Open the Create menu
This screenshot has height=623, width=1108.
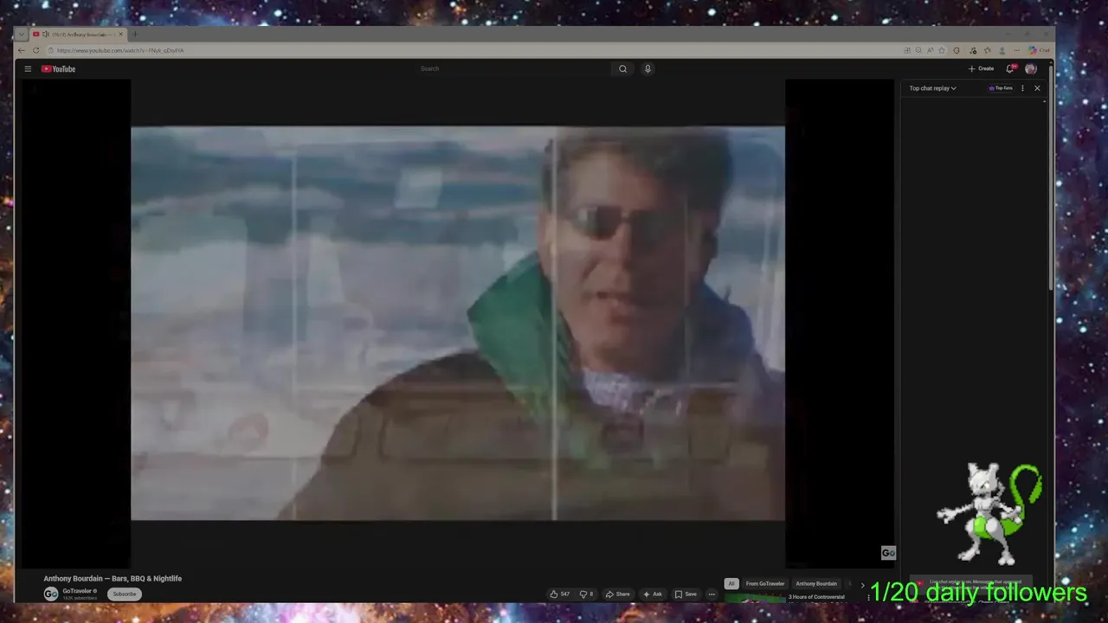click(x=981, y=68)
